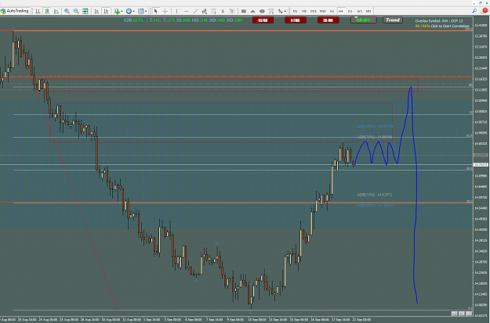This screenshot has height=323, width=490.
Task: Select the triangle shape tool
Action: coord(252,11)
